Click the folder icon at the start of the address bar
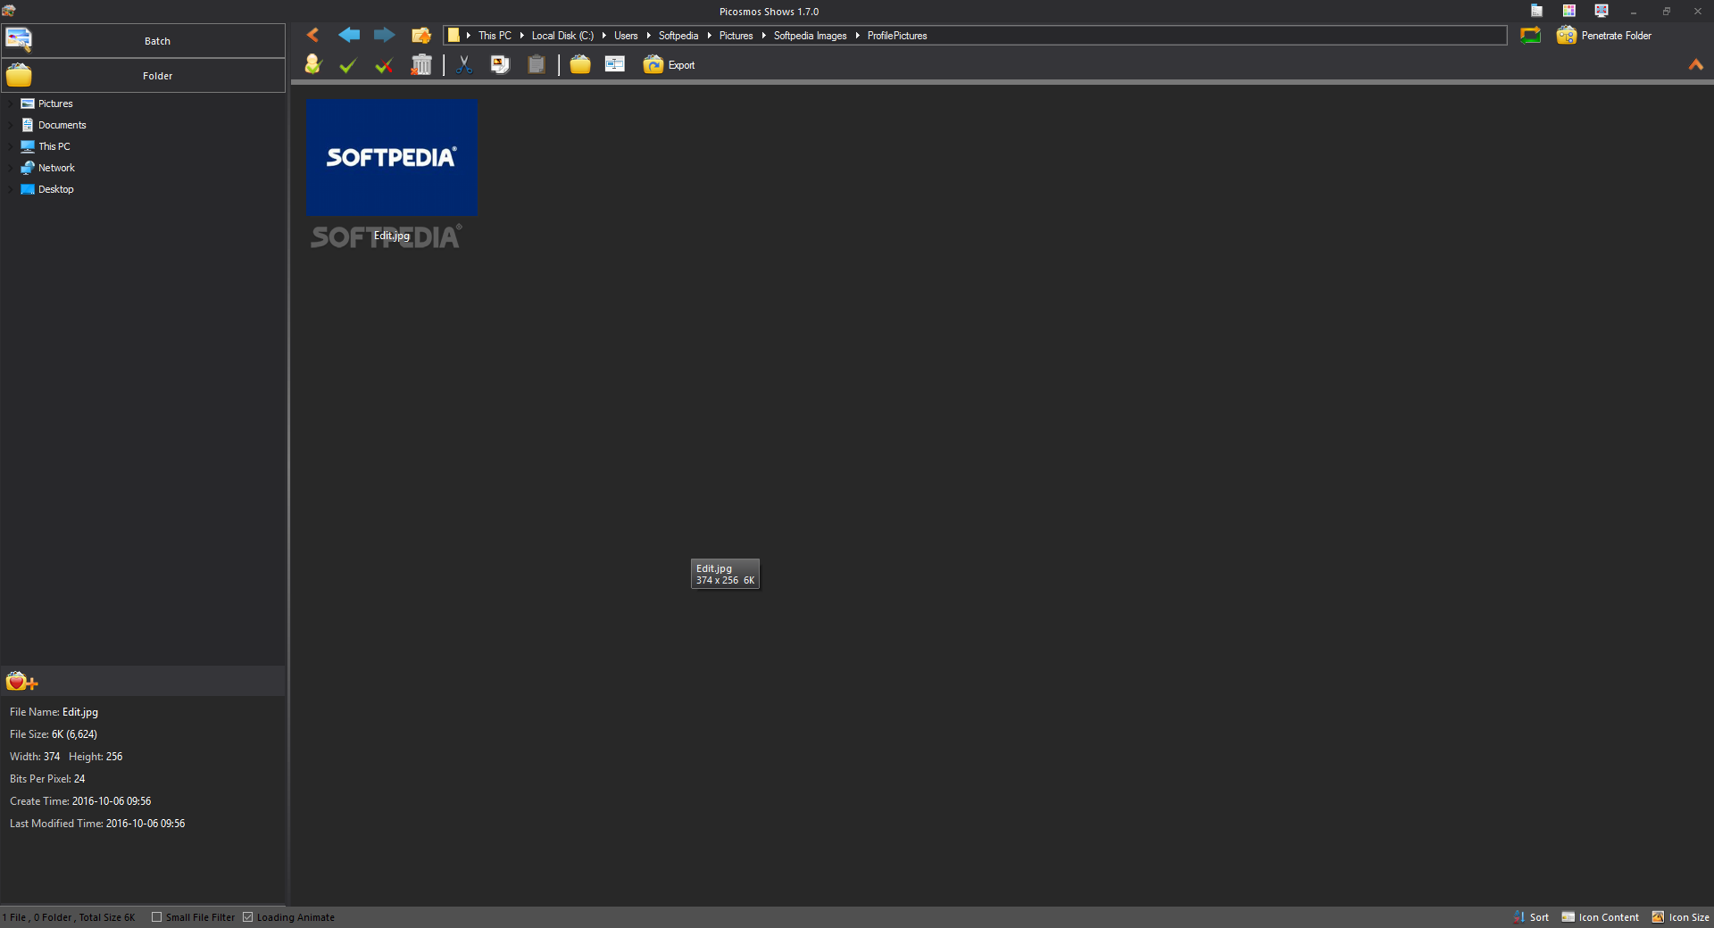1714x928 pixels. (453, 36)
